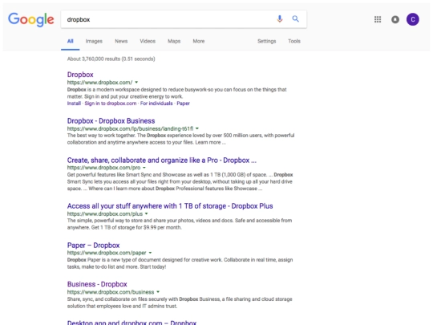This screenshot has width=433, height=325.
Task: Expand arrow next to www.dropbox.com/ URL
Action: [x=136, y=83]
